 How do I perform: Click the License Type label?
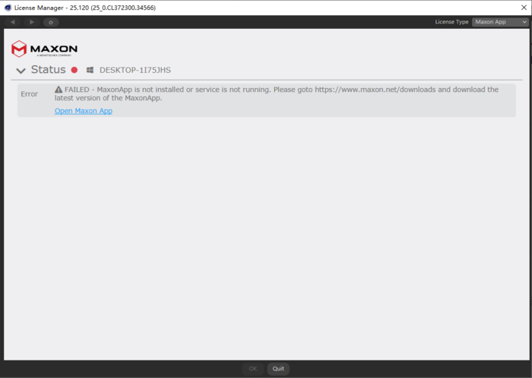451,22
